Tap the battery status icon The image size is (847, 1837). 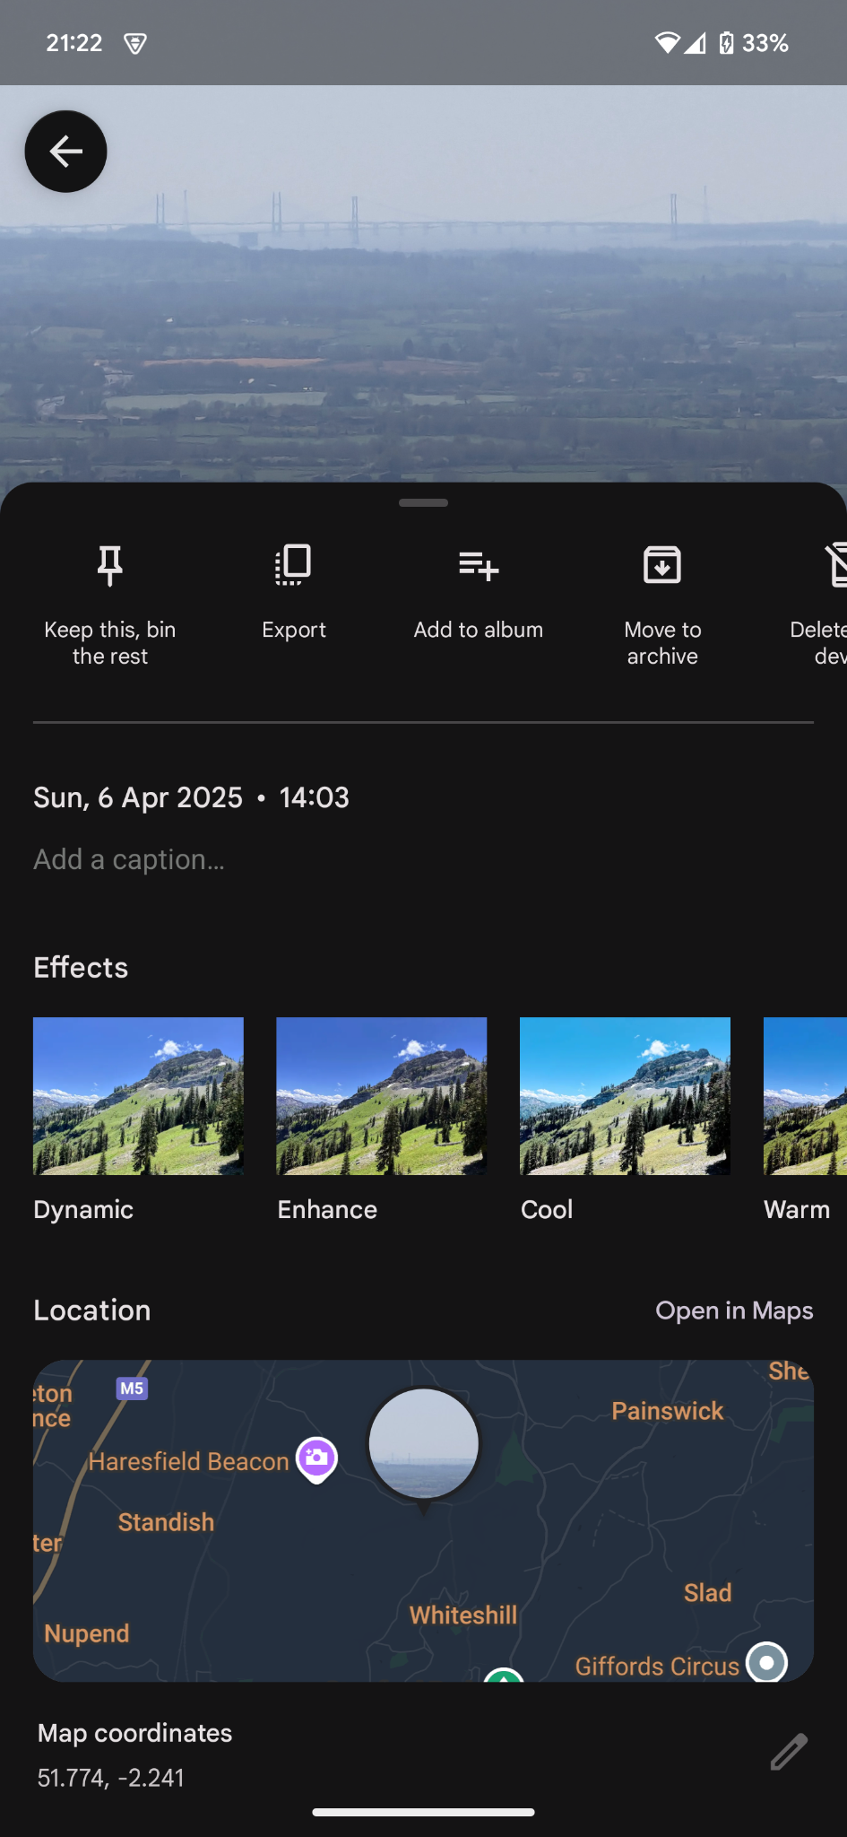tap(727, 43)
